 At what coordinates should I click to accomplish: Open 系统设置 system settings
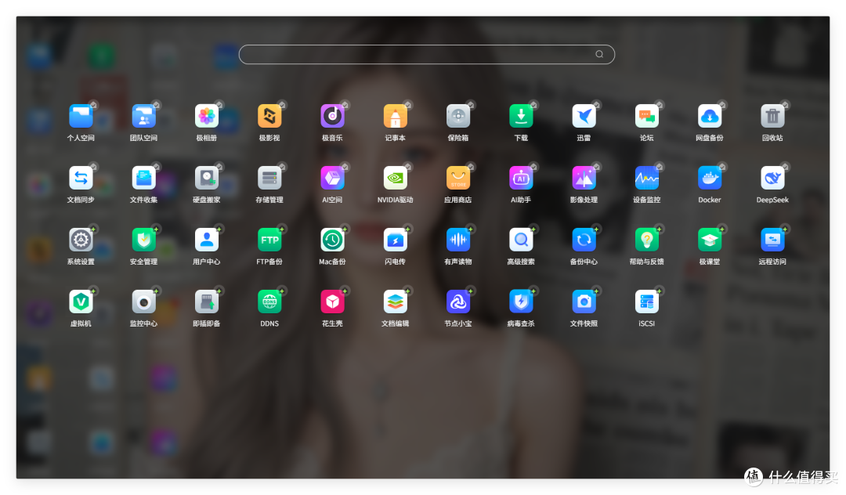[81, 240]
